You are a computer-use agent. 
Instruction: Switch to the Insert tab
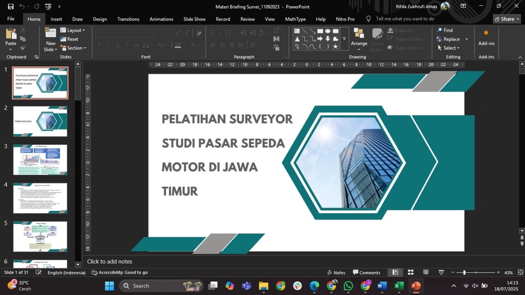click(56, 19)
